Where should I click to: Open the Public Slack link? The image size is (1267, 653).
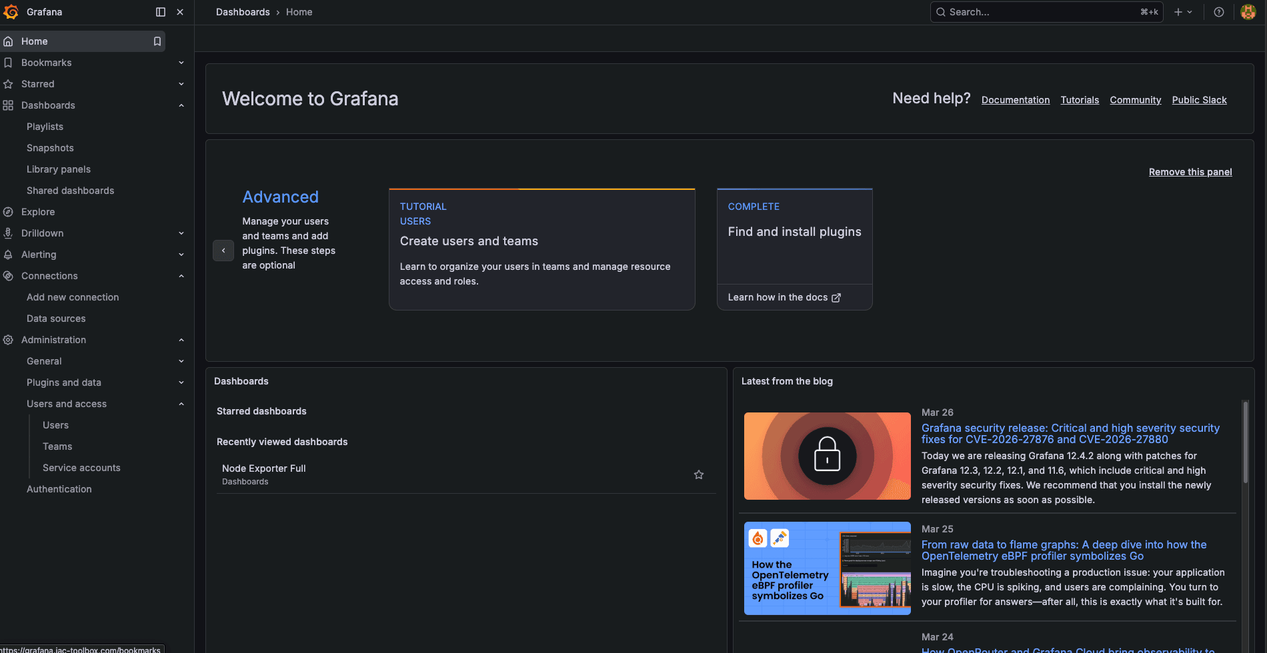[1200, 100]
